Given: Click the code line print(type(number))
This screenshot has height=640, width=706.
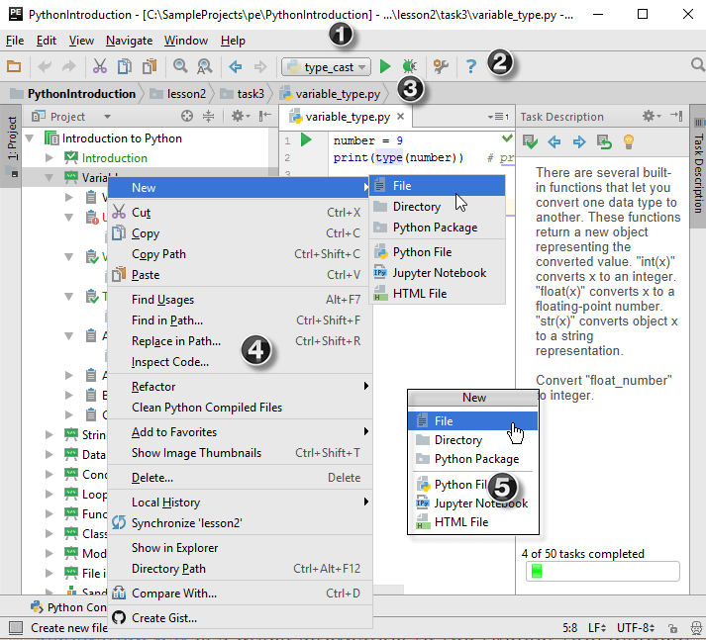Looking at the screenshot, I should [398, 158].
